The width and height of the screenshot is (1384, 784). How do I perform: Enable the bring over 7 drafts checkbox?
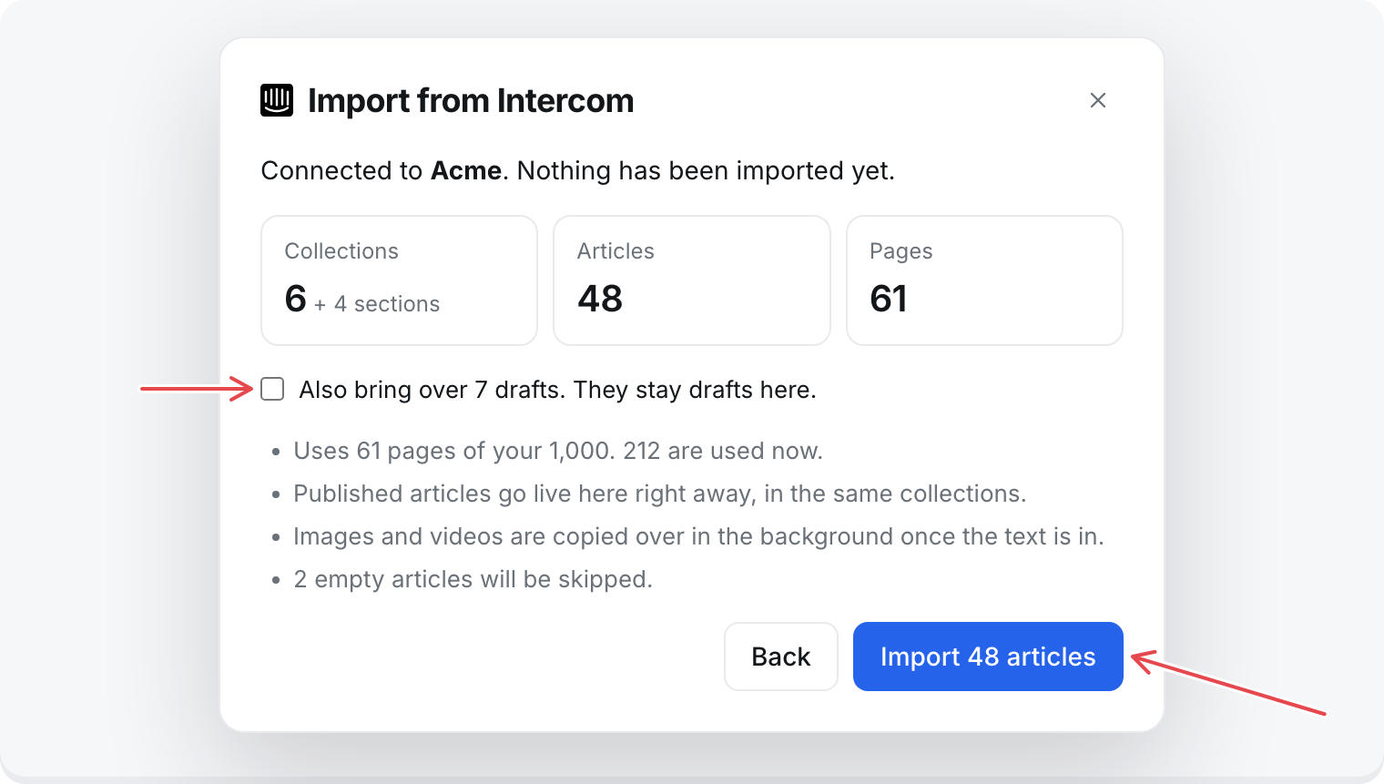point(272,390)
